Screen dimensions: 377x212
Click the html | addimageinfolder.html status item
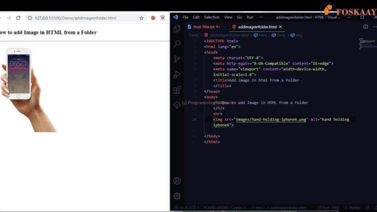(278, 208)
